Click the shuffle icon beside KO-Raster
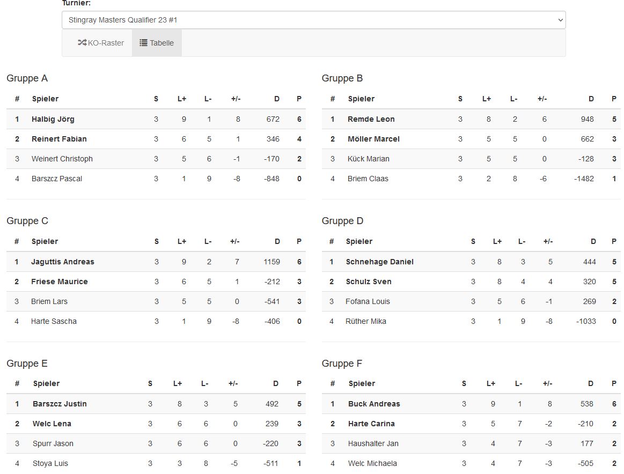This screenshot has height=474, width=624. (x=82, y=43)
